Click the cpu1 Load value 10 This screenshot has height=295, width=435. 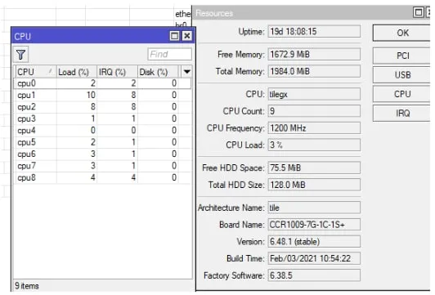click(91, 95)
